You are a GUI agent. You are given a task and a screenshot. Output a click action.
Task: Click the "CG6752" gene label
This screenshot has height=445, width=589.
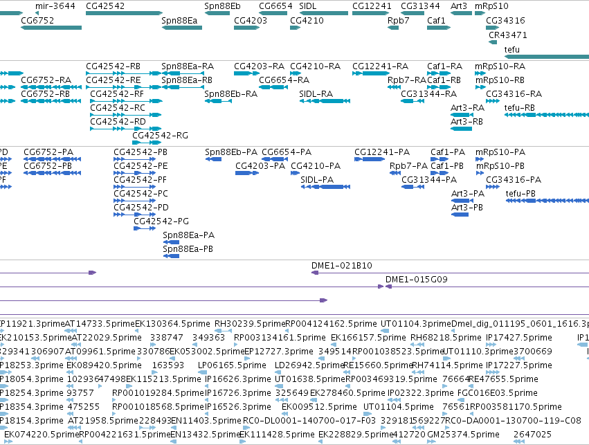pyautogui.click(x=37, y=20)
